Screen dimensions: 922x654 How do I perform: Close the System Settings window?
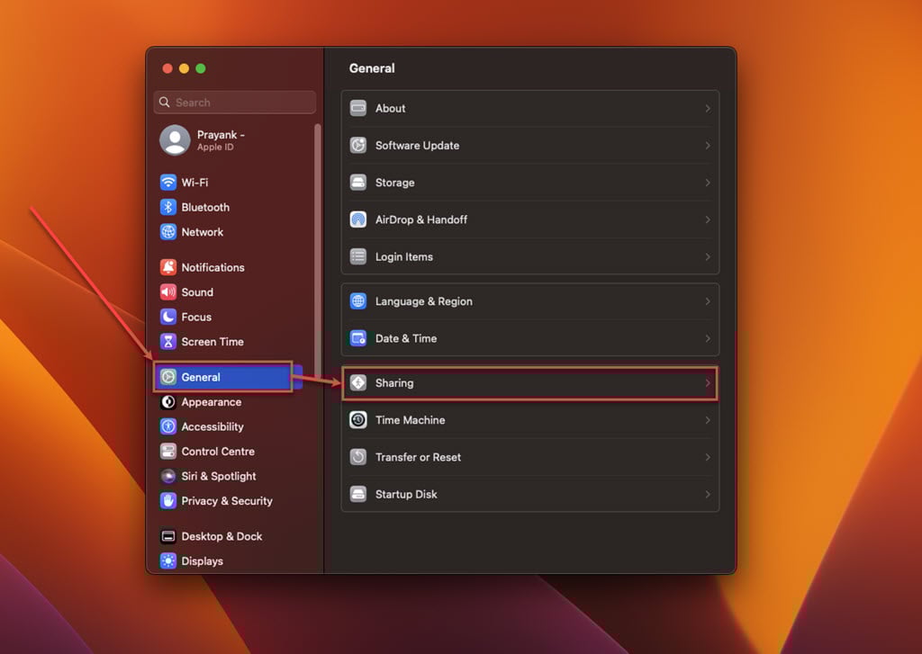pyautogui.click(x=167, y=68)
